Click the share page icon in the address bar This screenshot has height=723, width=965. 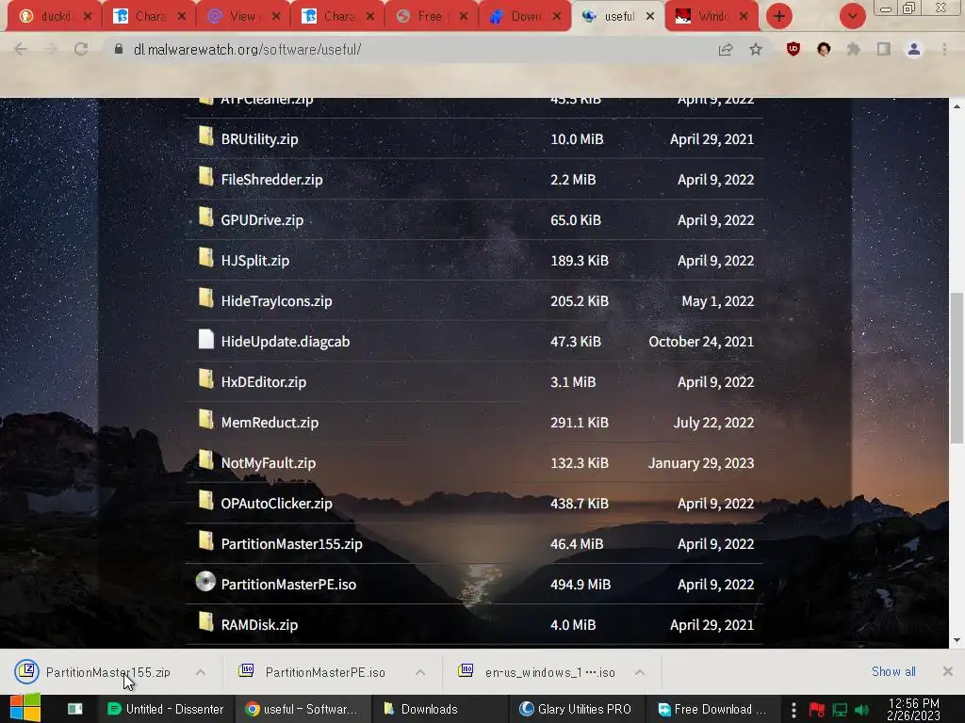(726, 50)
